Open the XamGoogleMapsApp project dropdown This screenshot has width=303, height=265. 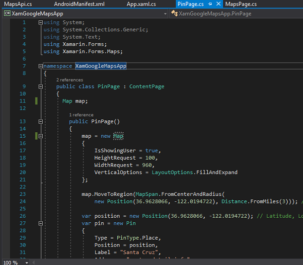165,13
